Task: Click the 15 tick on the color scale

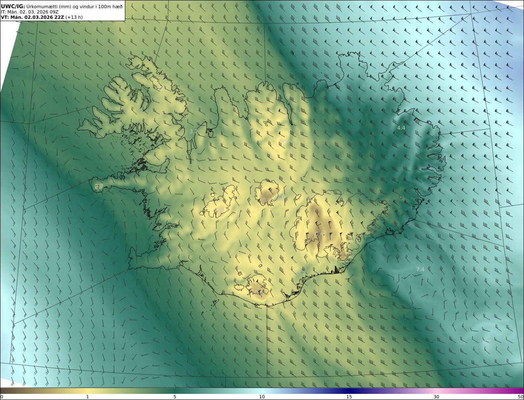Action: pos(349,397)
